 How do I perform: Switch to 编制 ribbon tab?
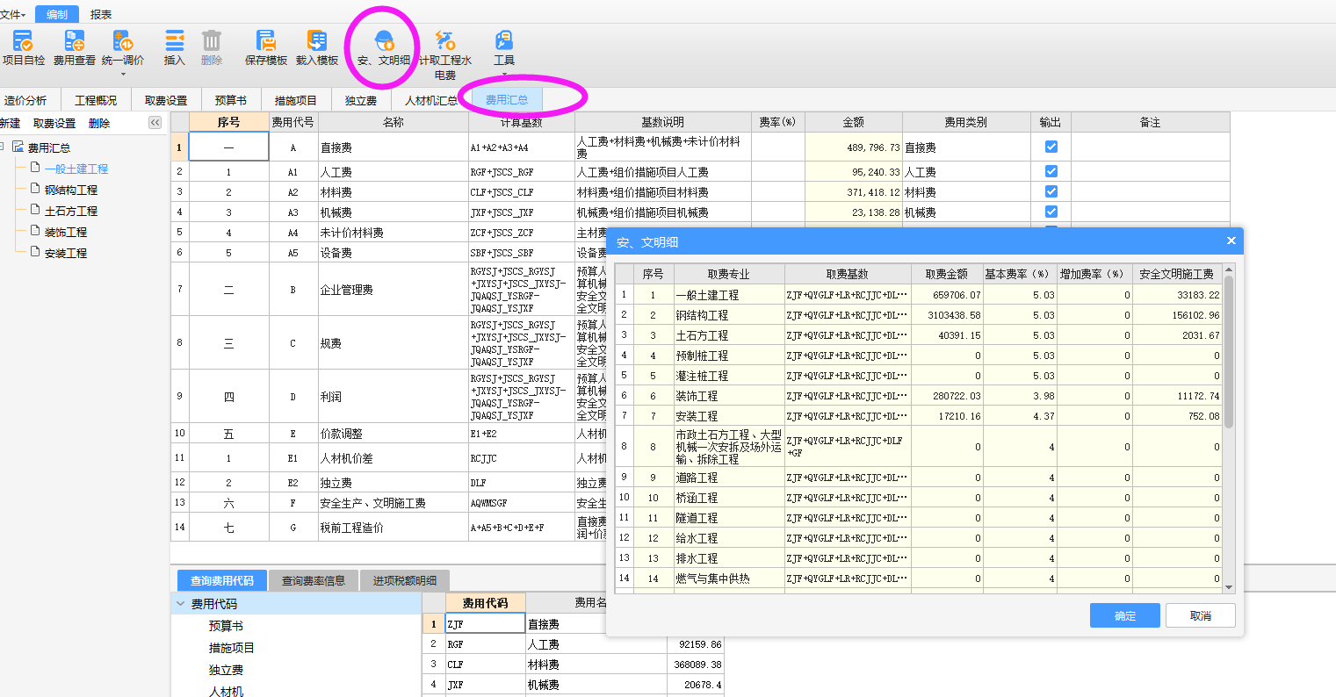pos(57,14)
